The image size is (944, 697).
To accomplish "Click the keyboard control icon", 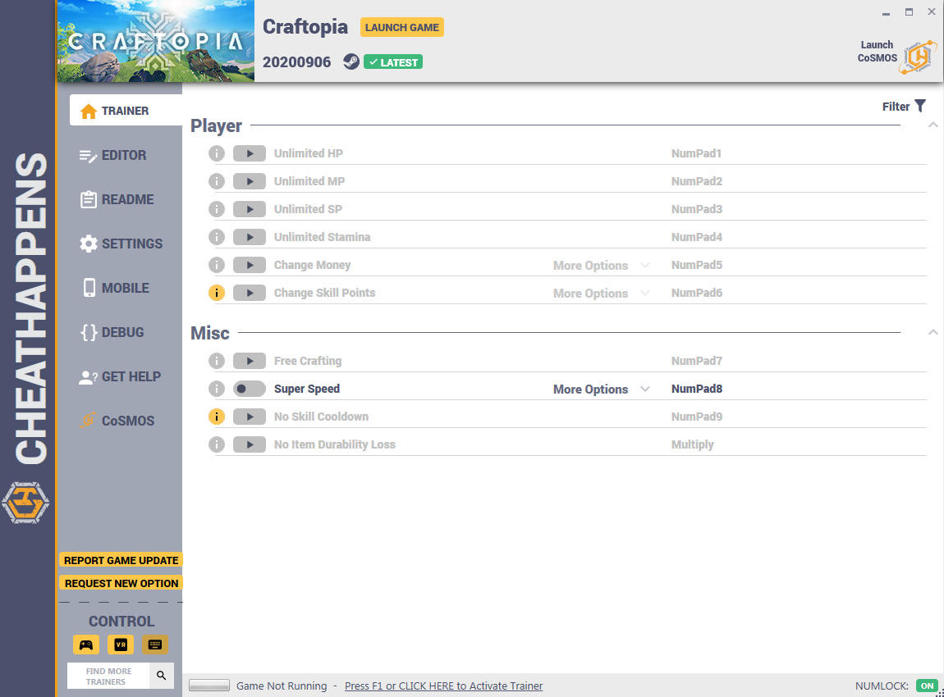I will tap(154, 645).
